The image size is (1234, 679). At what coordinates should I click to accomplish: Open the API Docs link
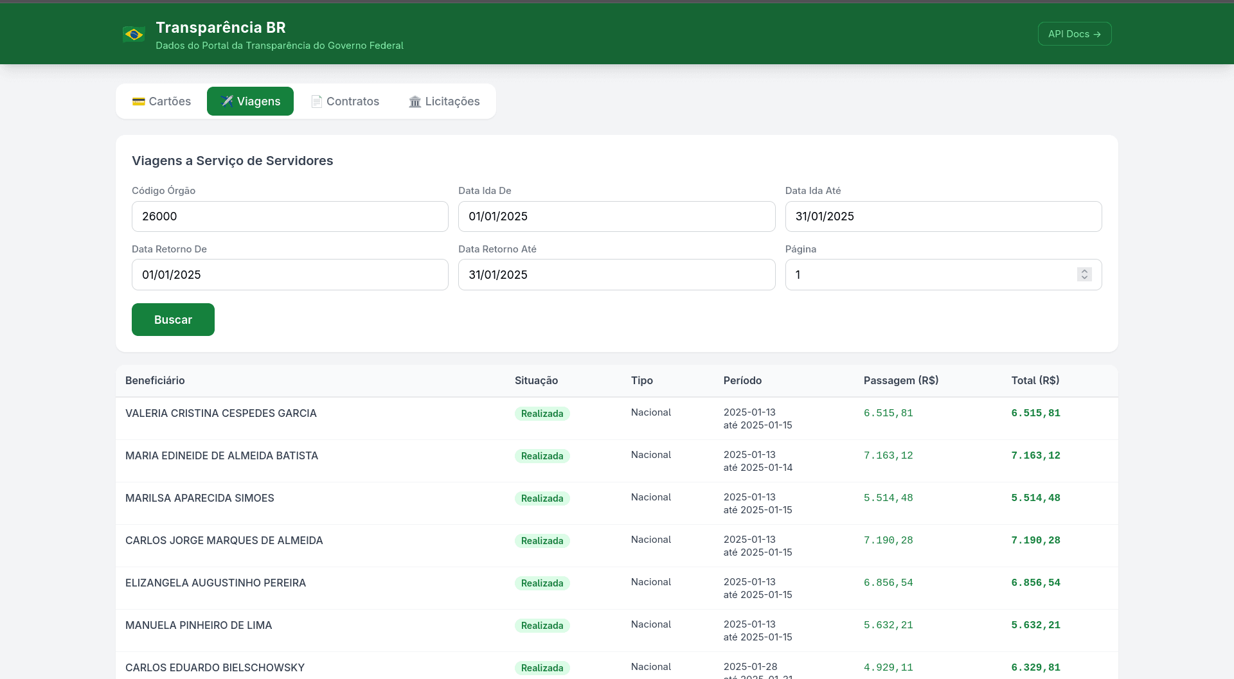click(x=1075, y=34)
